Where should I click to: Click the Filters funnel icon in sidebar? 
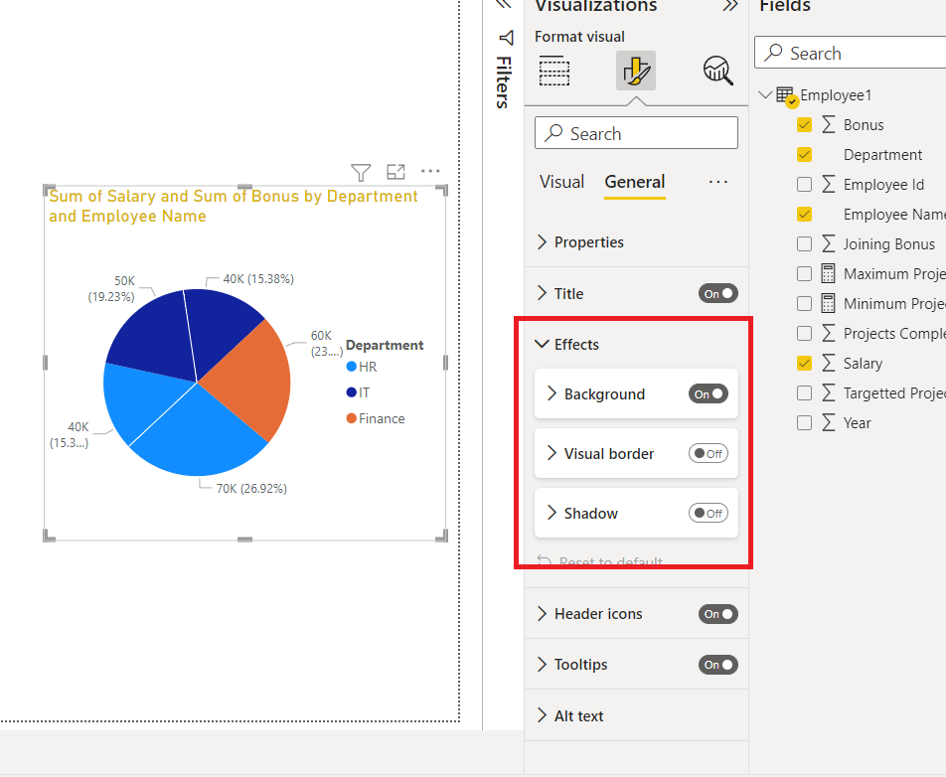coord(506,38)
